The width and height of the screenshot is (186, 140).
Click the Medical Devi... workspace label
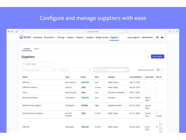(x=148, y=37)
